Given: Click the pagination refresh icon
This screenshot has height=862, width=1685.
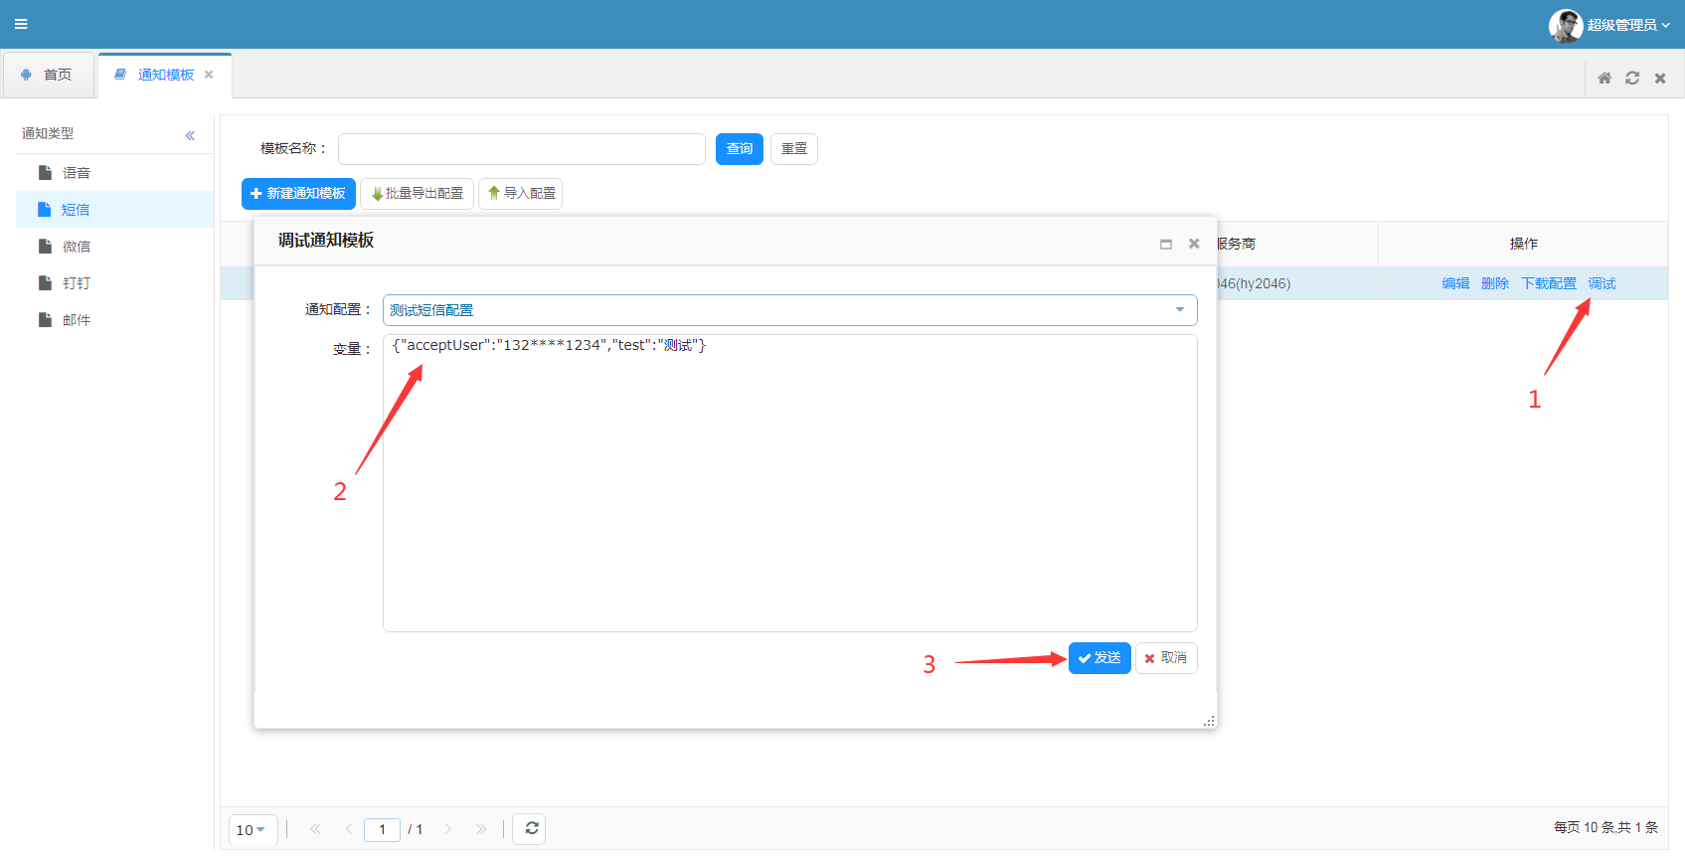Looking at the screenshot, I should [x=531, y=828].
